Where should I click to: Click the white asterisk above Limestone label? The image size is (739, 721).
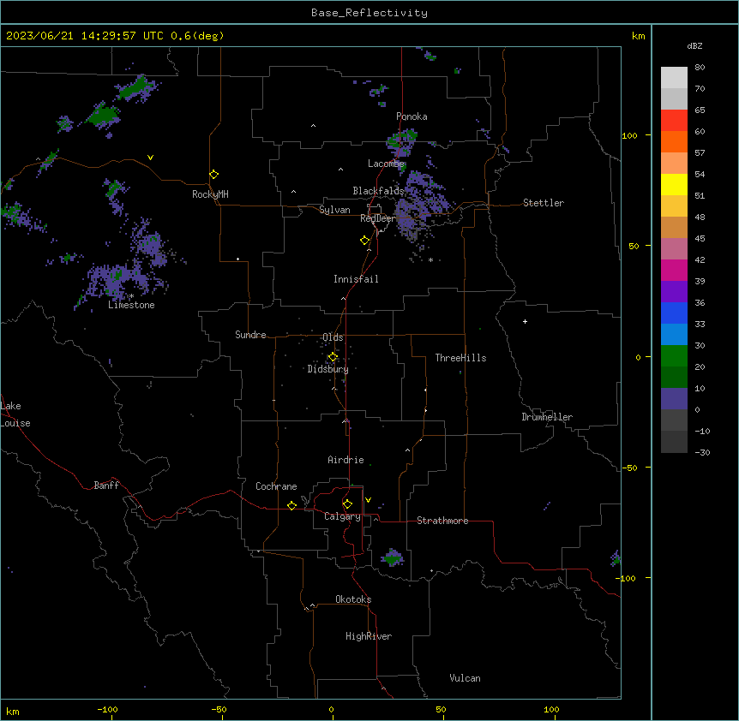point(131,296)
